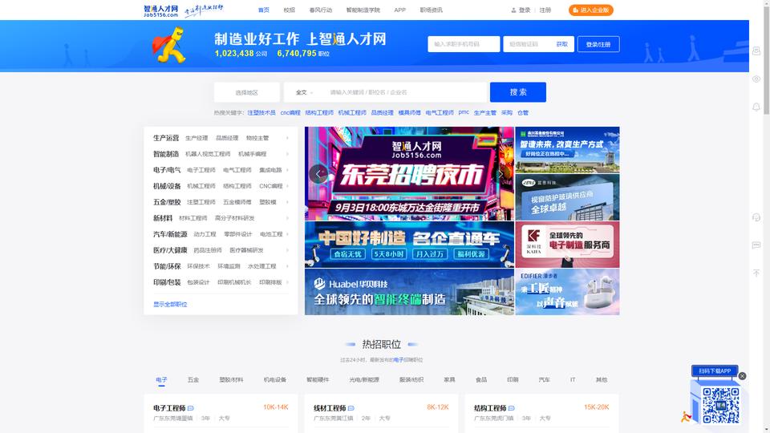The width and height of the screenshot is (770, 433).
Task: Expand the 生产运营 category arrow
Action: click(287, 138)
